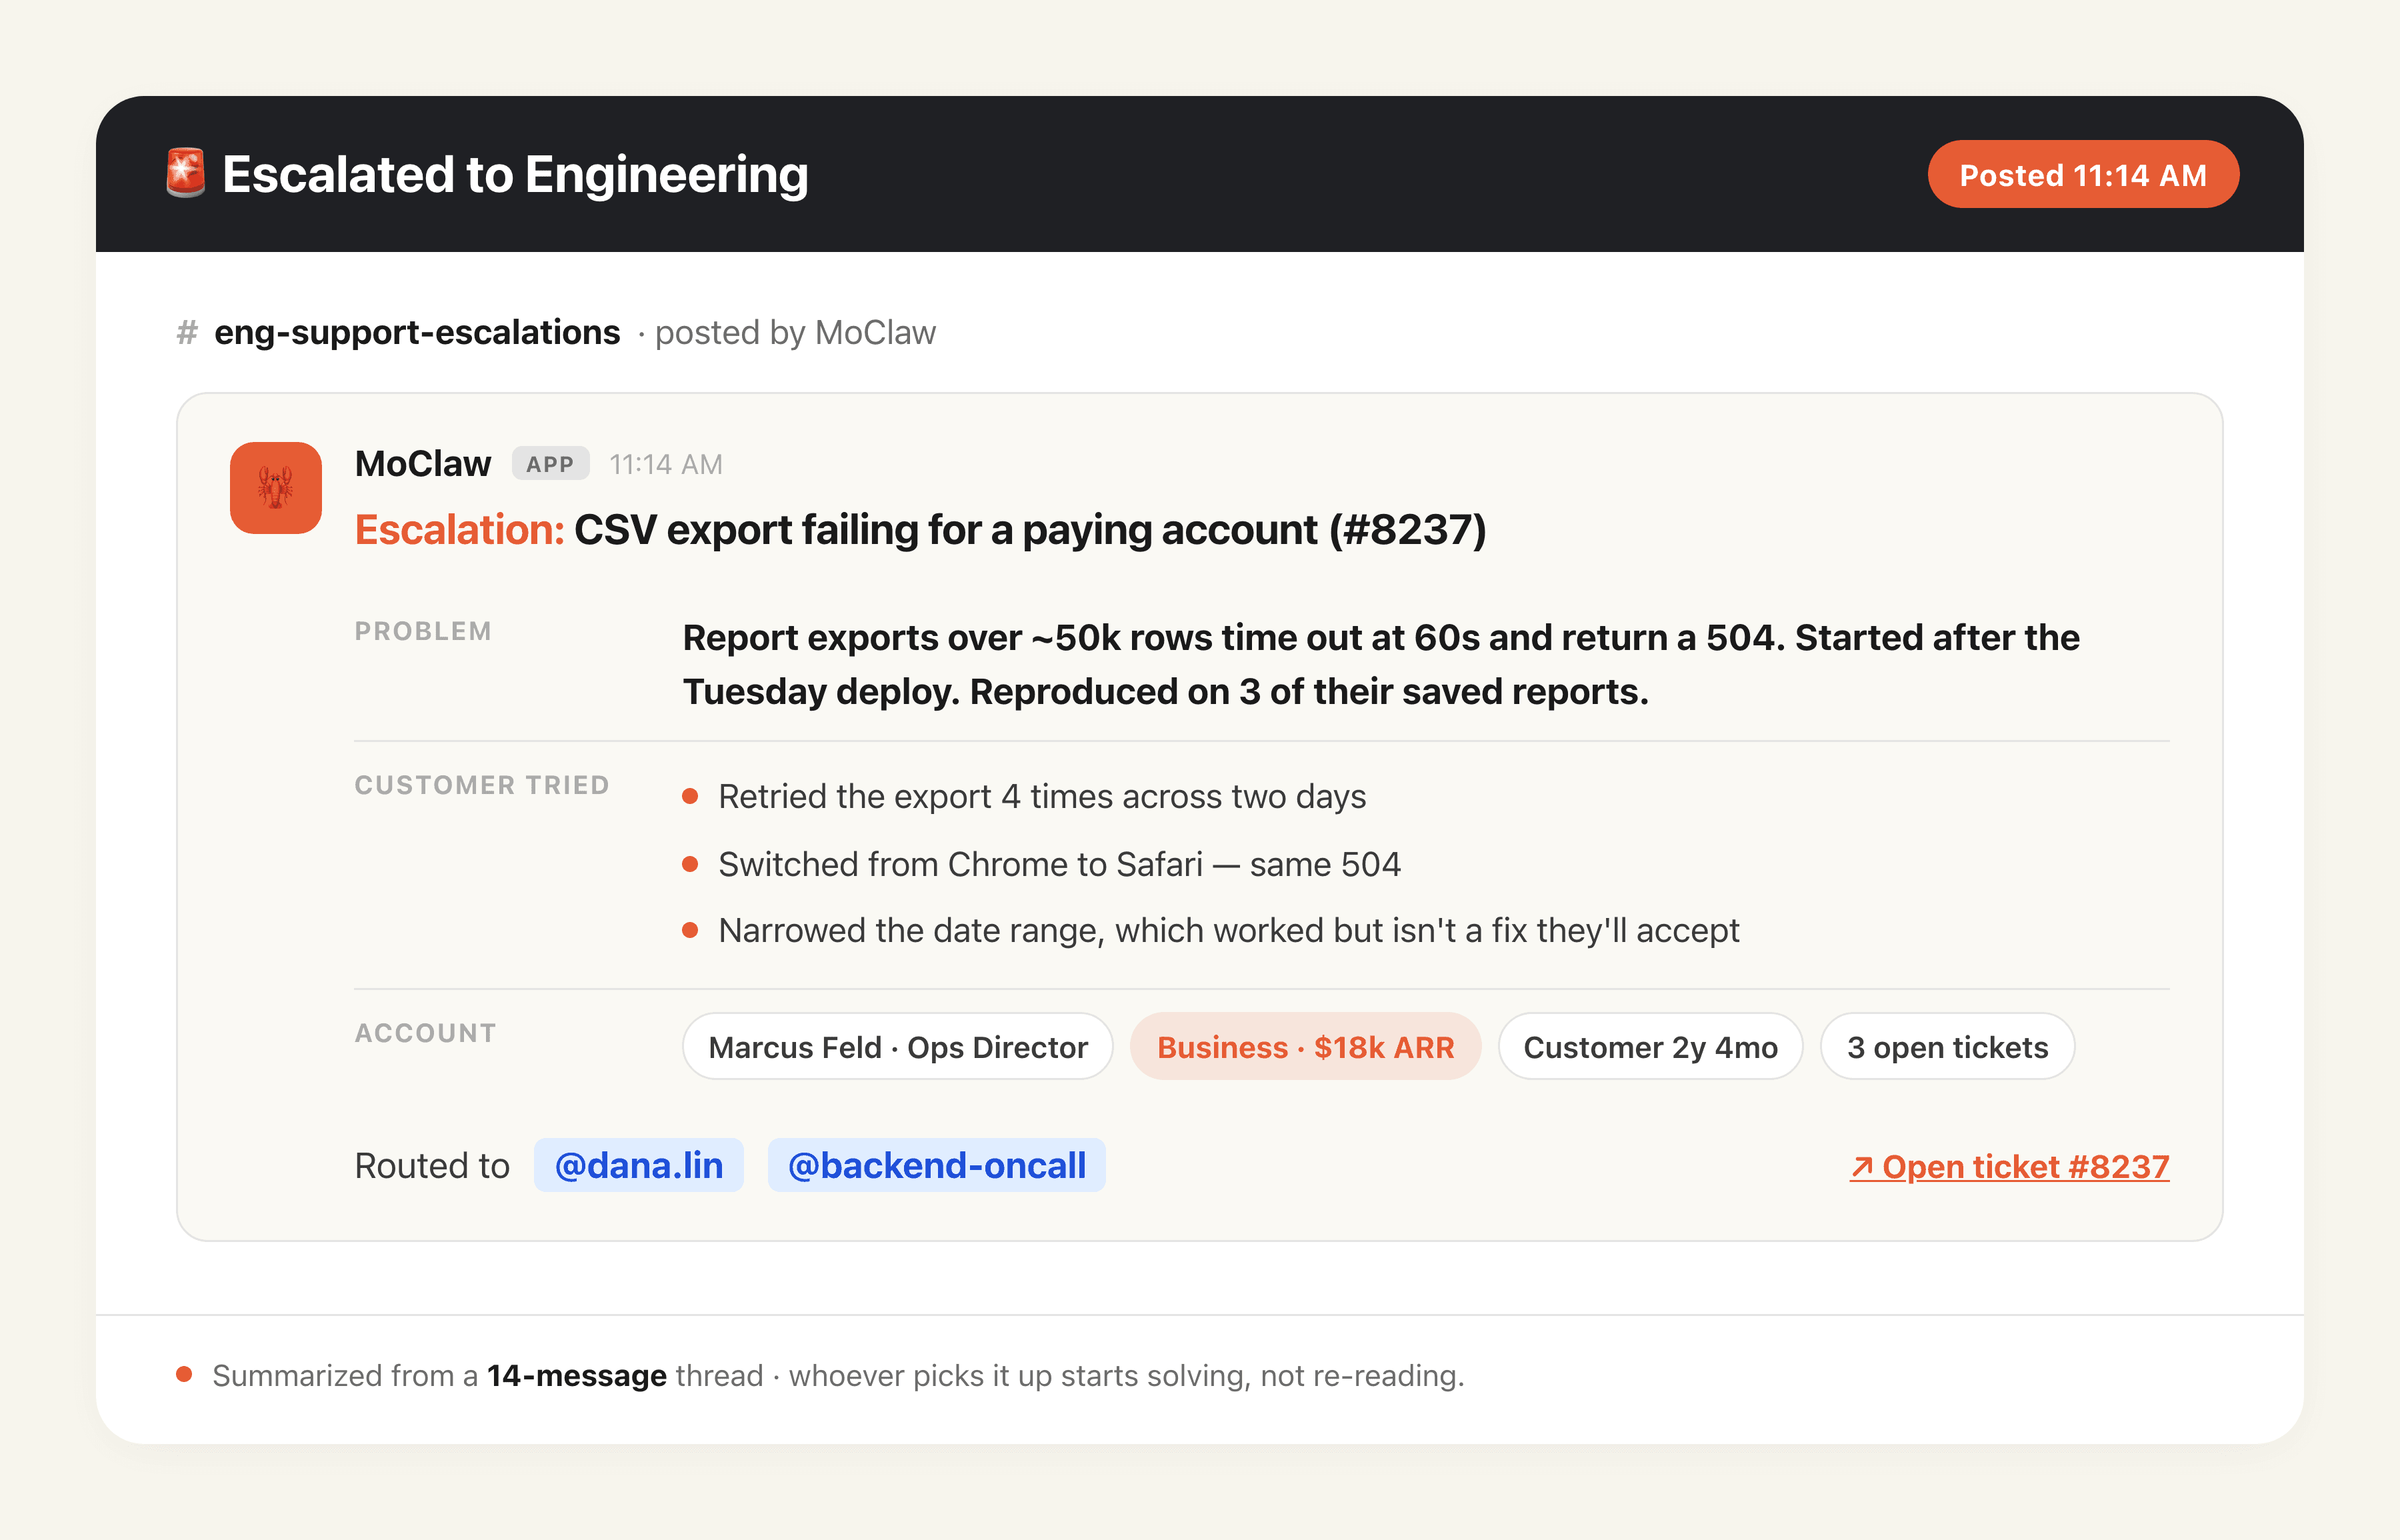Click the Posted 11:14 AM badge
The width and height of the screenshot is (2400, 1540).
pos(2083,175)
